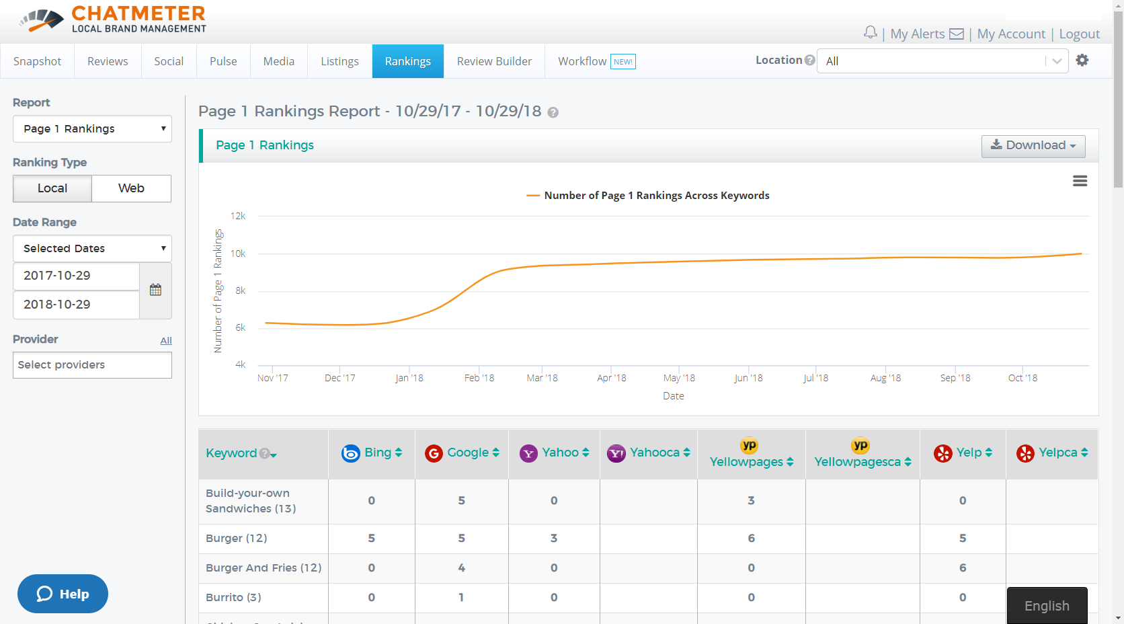1124x624 pixels.
Task: Open the Selected Dates dropdown
Action: tap(91, 248)
